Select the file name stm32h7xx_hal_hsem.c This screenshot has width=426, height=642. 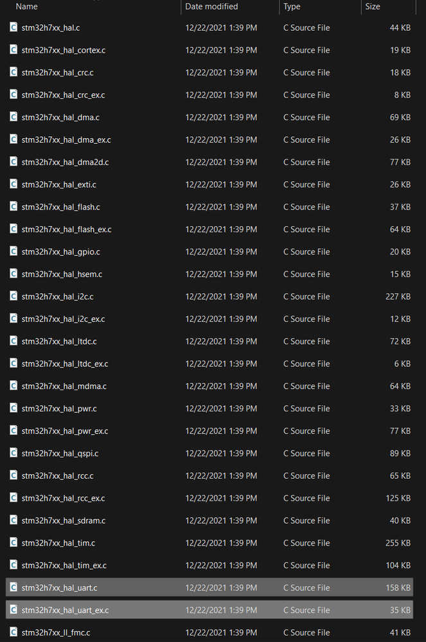62,274
